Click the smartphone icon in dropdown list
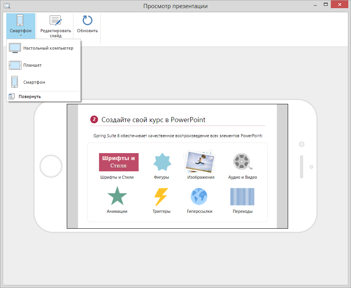This screenshot has width=351, height=288. click(x=14, y=82)
